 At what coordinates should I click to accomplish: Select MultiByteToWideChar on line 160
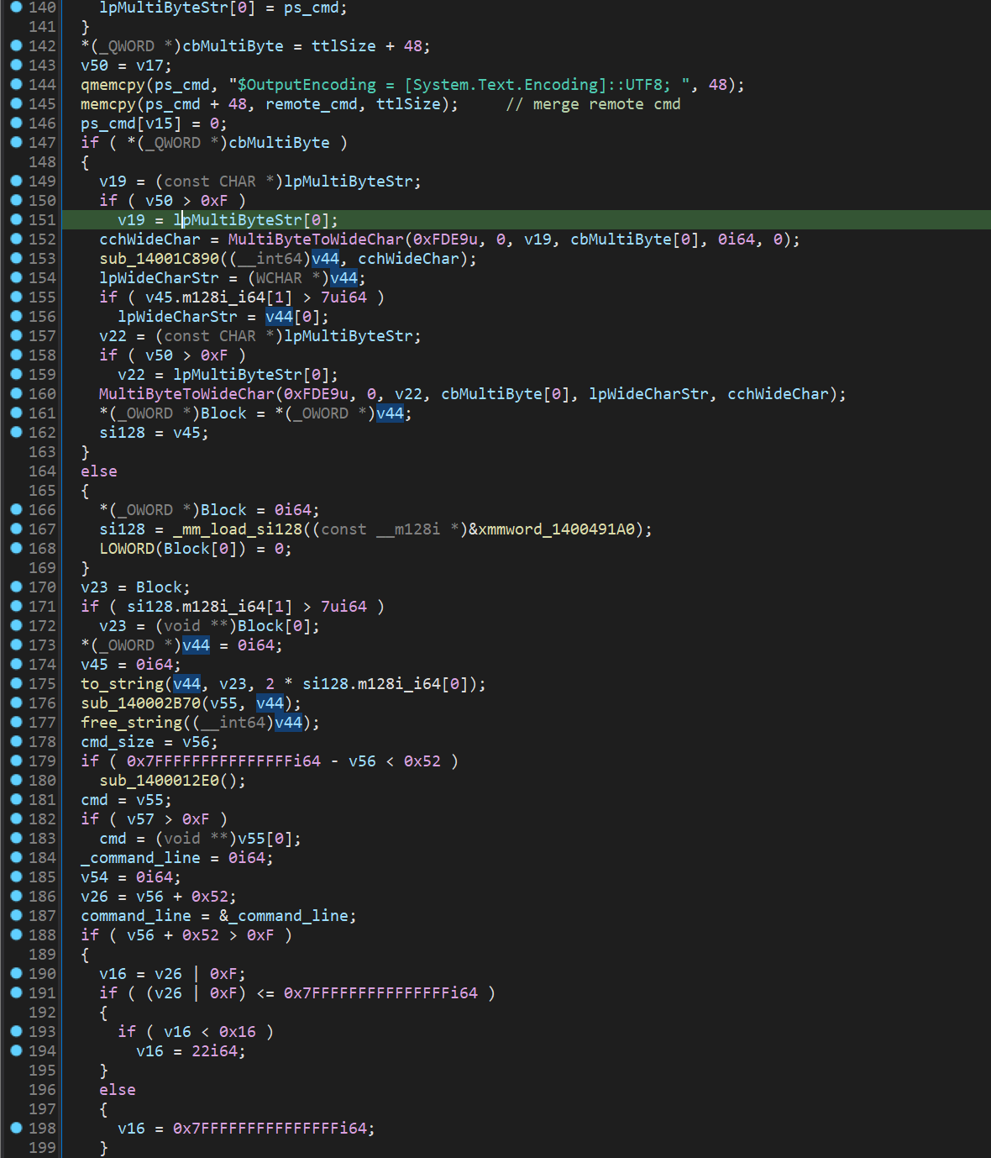pyautogui.click(x=186, y=394)
